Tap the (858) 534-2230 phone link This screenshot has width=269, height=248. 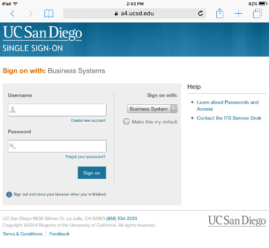tap(121, 218)
